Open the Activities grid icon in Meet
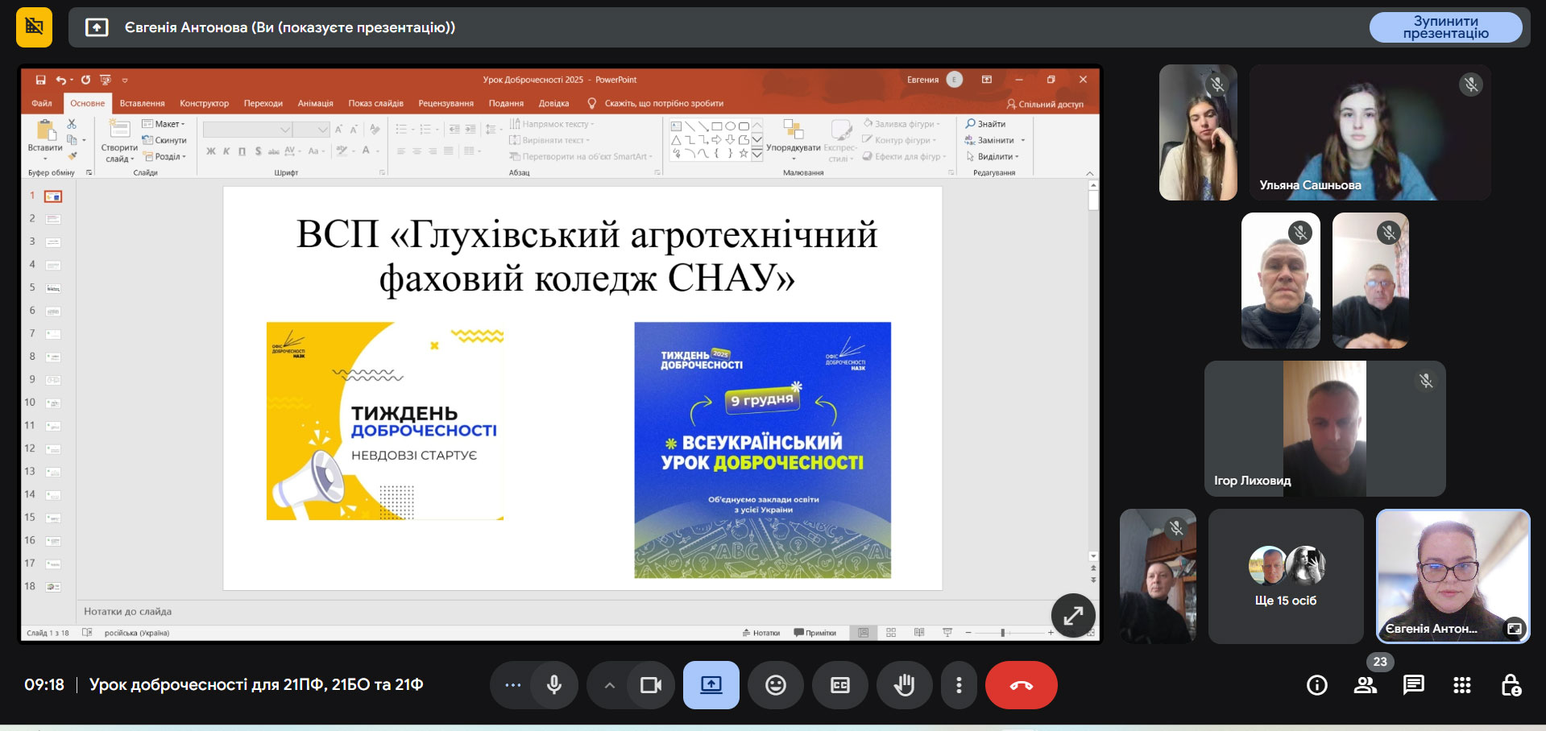 (1462, 685)
